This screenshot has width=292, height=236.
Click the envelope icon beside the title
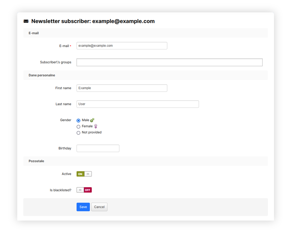coord(26,21)
